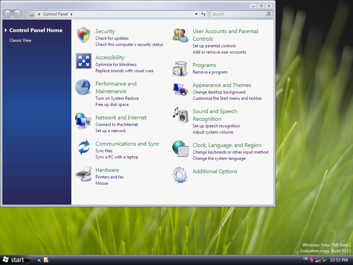The width and height of the screenshot is (353, 265).
Task: Click the User Accounts people icon
Action: click(181, 35)
